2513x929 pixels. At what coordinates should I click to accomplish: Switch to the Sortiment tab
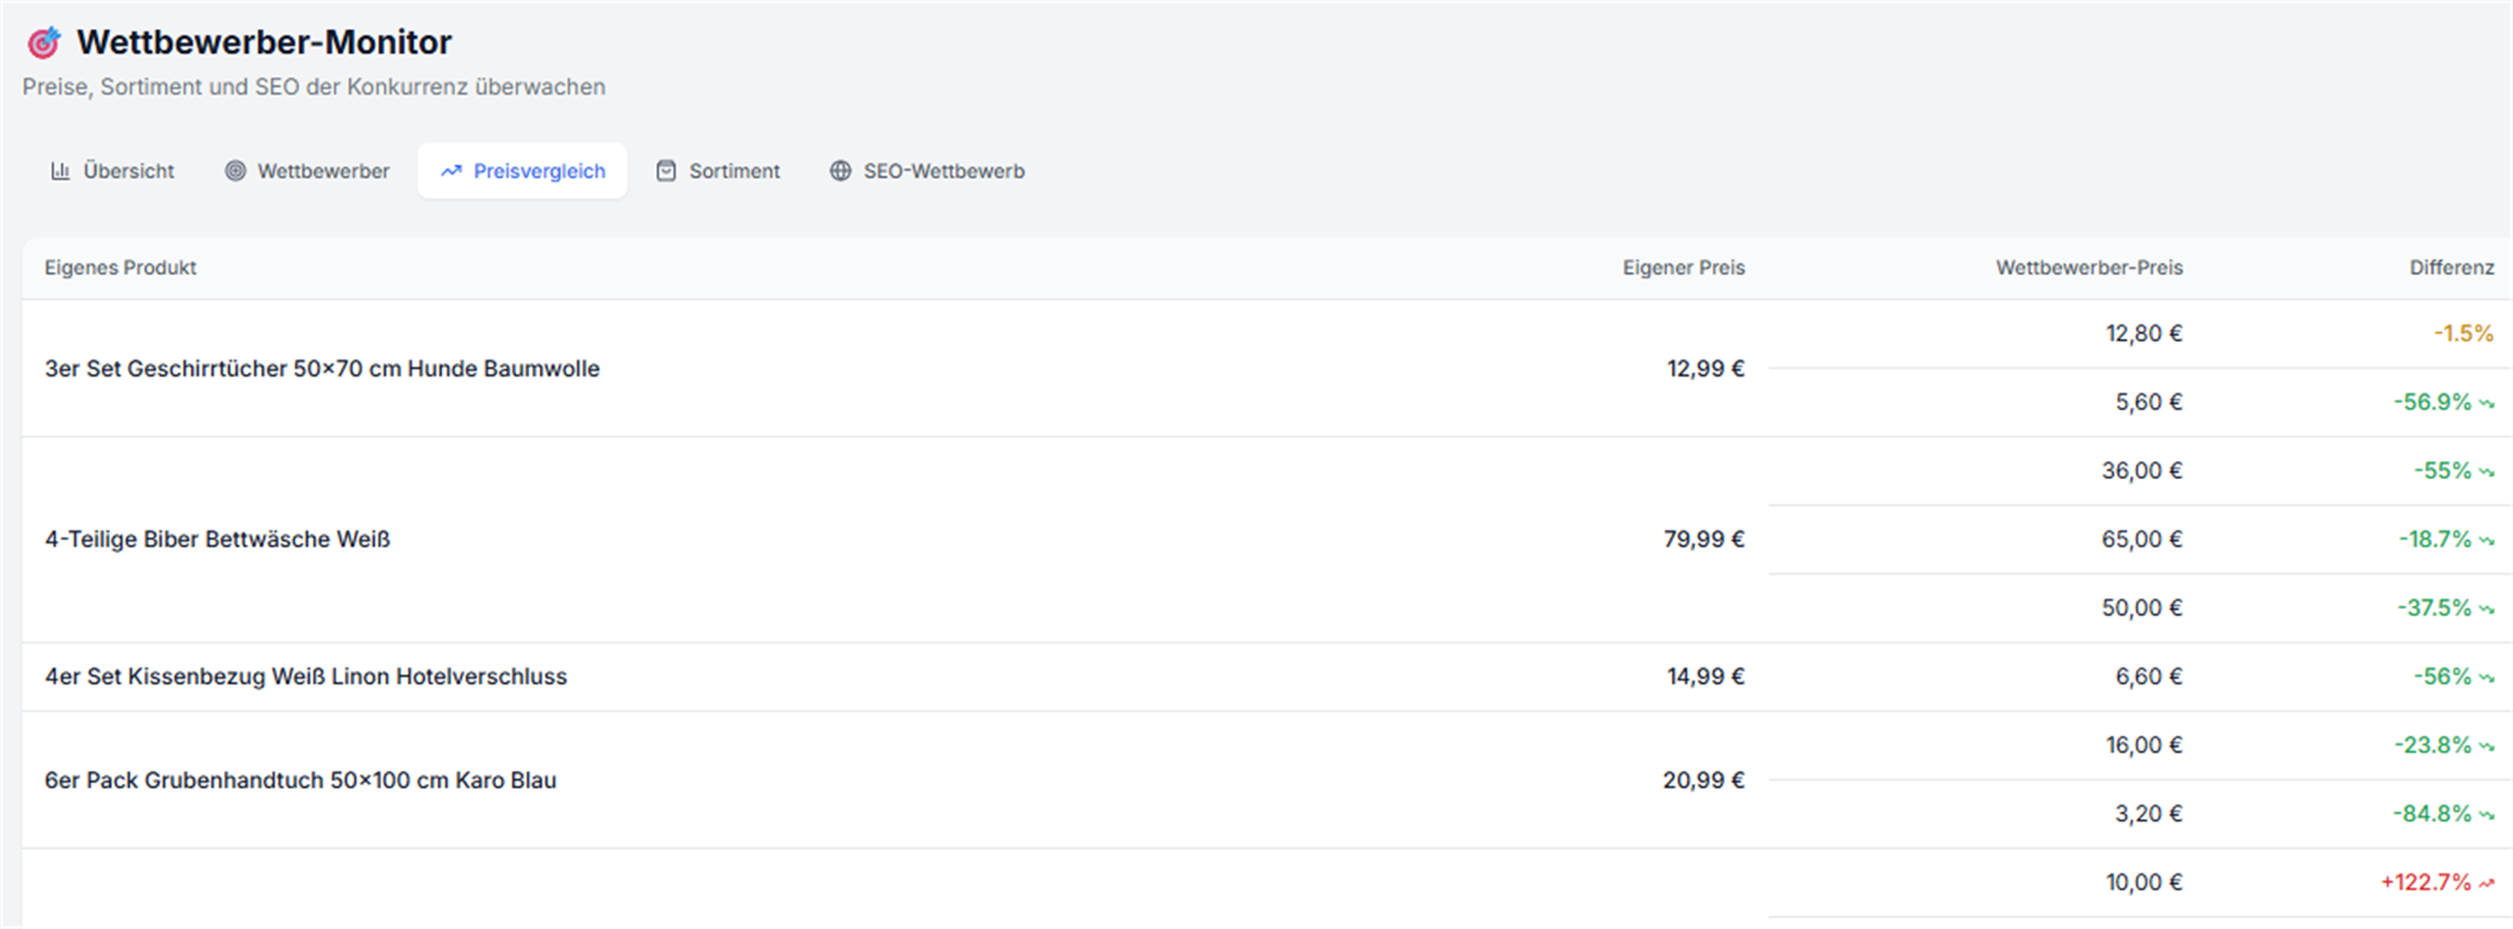click(x=733, y=171)
